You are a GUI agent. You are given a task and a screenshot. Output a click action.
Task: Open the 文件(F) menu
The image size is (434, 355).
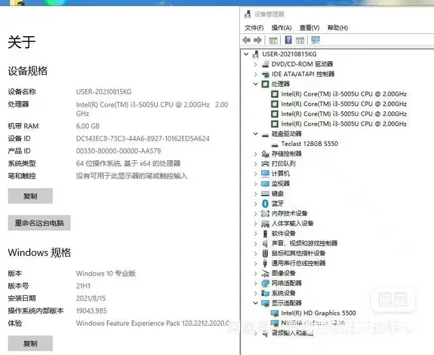[254, 28]
